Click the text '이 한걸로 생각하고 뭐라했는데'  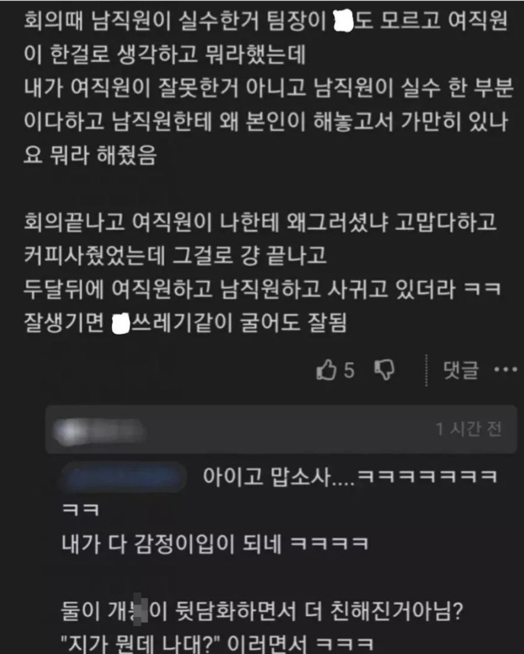tap(165, 54)
